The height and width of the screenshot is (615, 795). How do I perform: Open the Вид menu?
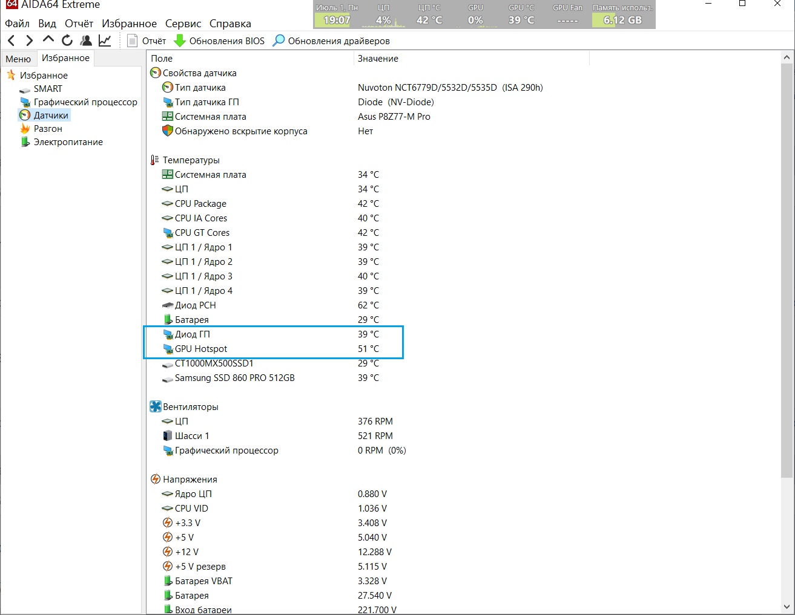point(47,24)
